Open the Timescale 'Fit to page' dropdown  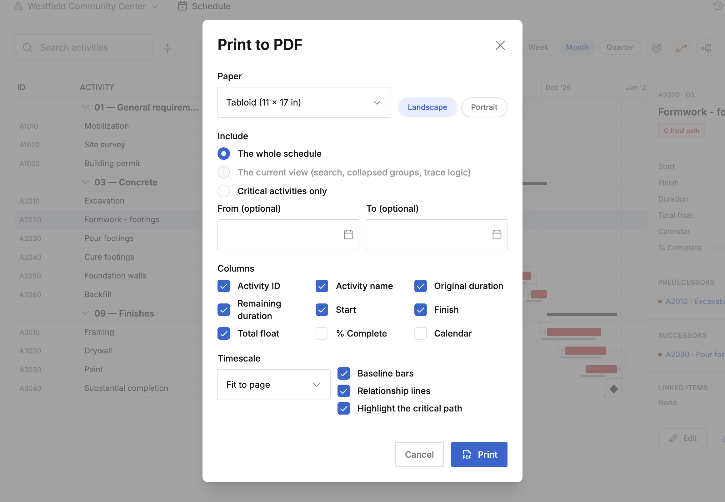click(273, 385)
